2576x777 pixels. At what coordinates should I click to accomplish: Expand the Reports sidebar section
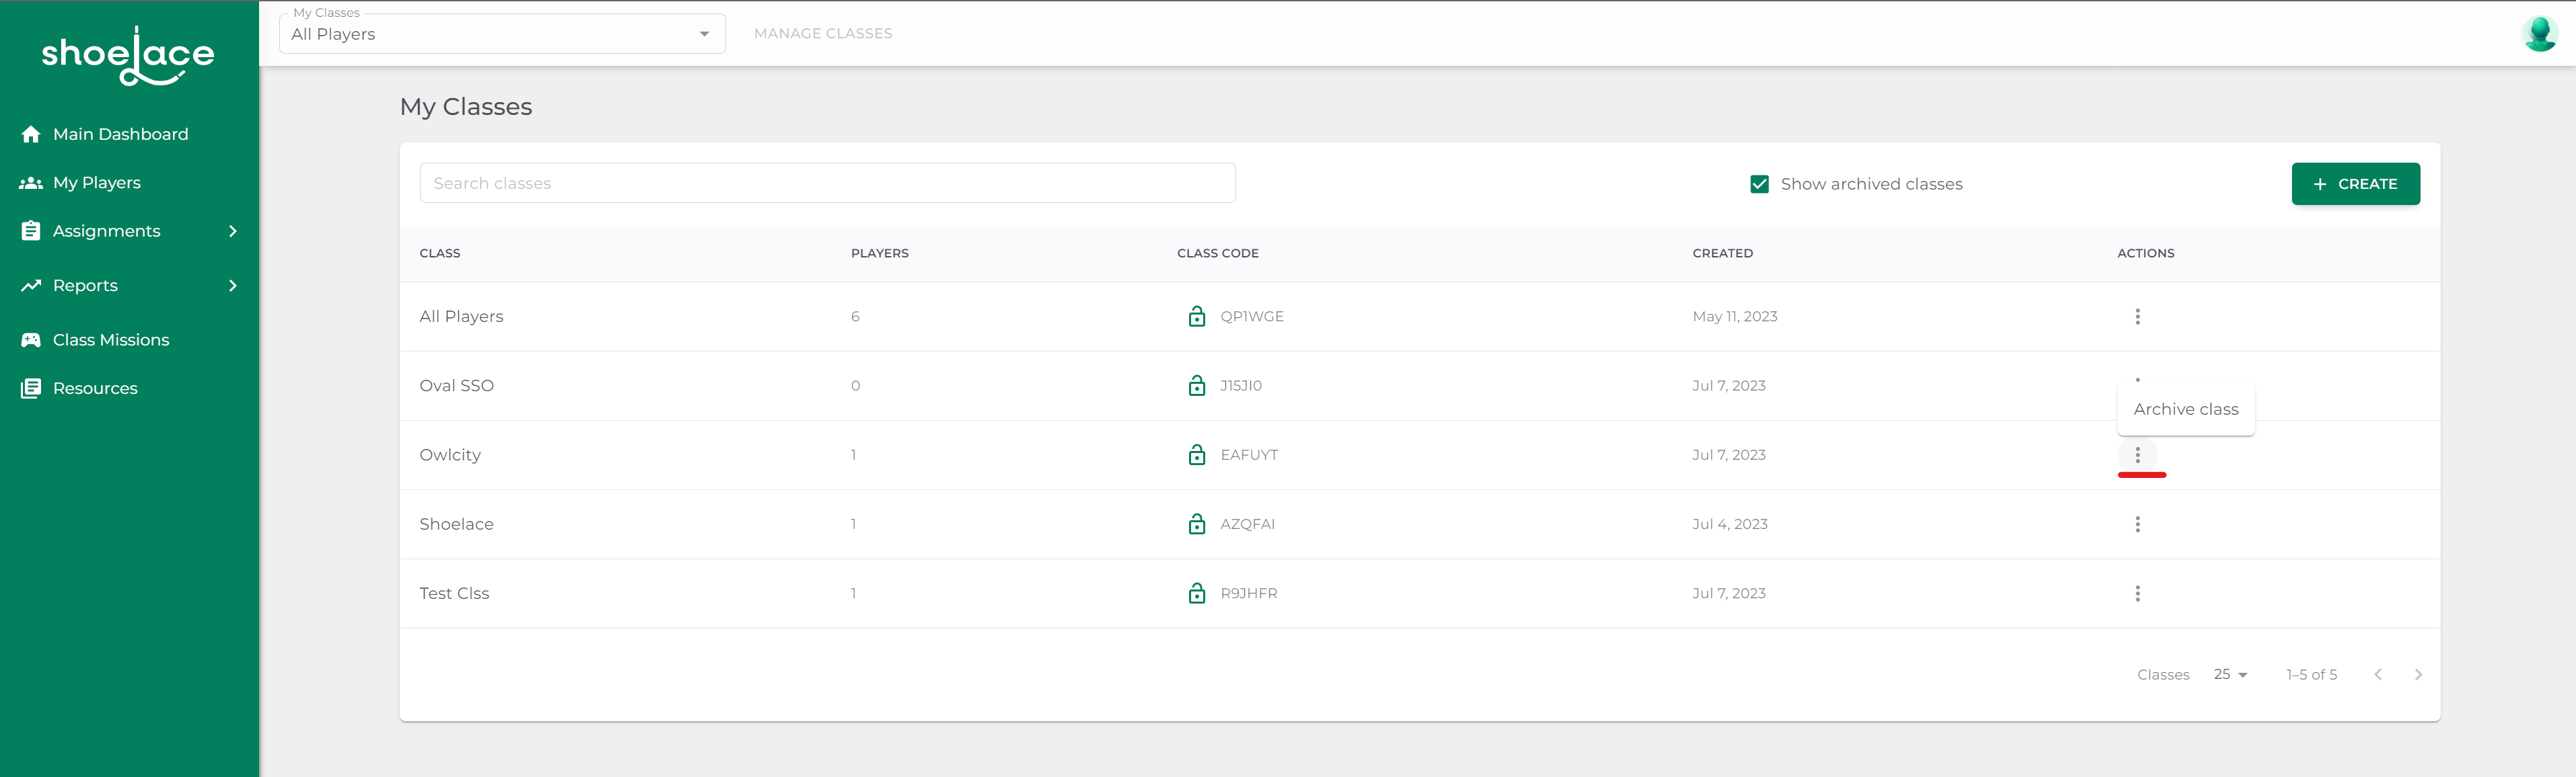pos(232,286)
